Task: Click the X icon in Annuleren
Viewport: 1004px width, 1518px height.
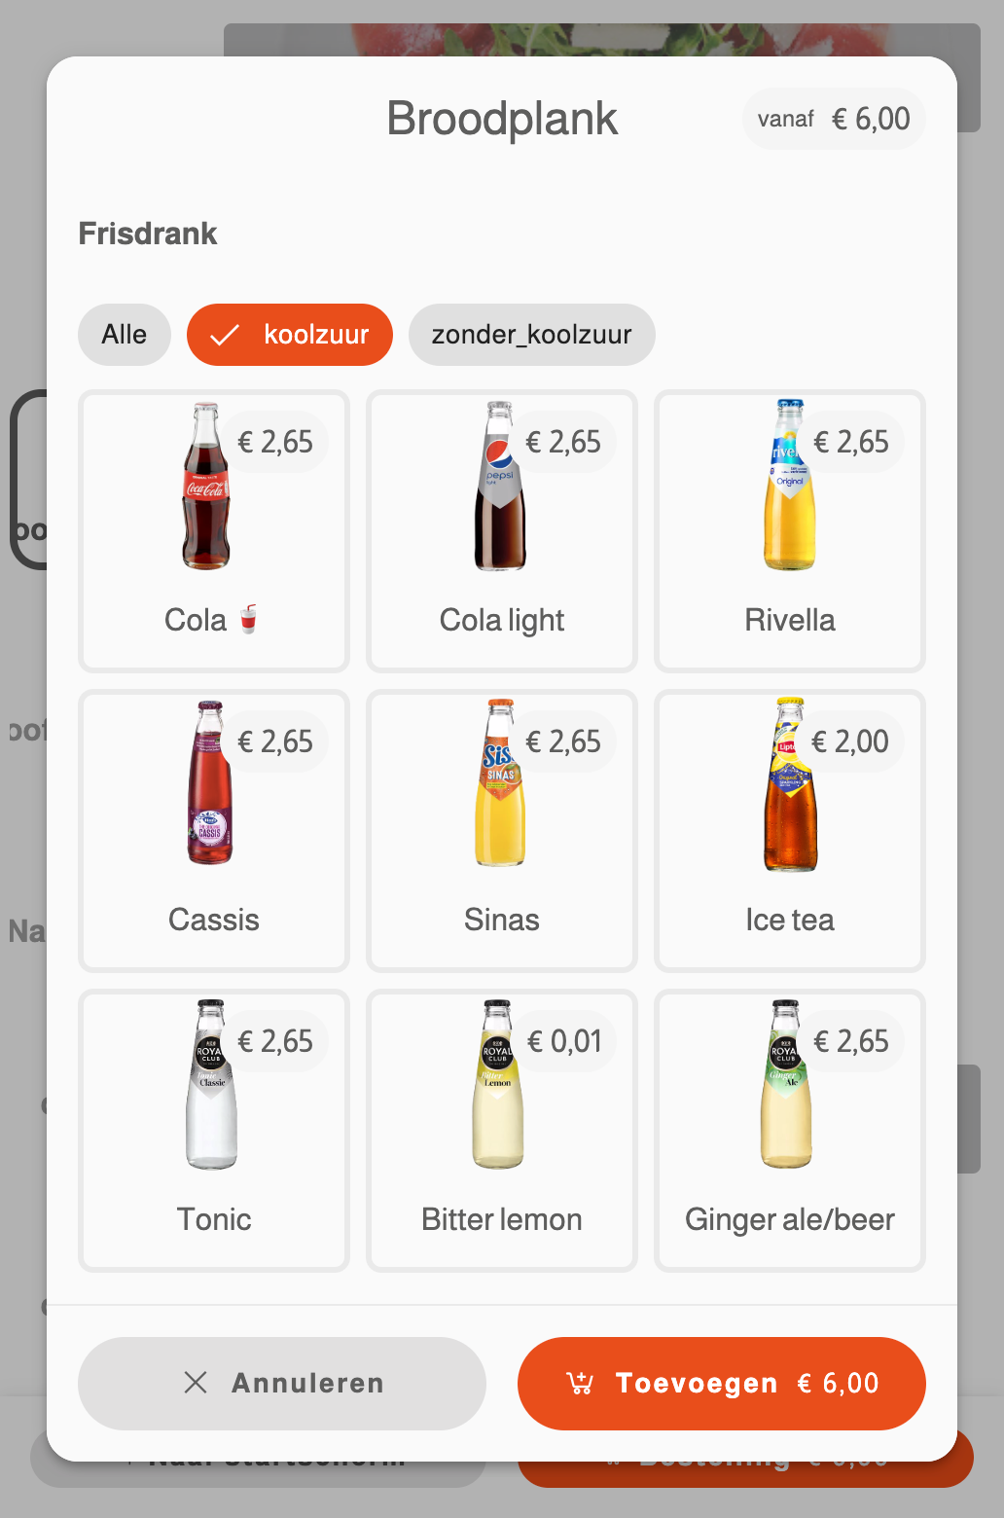Action: point(196,1383)
